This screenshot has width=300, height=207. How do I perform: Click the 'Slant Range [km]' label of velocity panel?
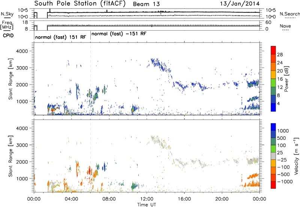pos(10,156)
